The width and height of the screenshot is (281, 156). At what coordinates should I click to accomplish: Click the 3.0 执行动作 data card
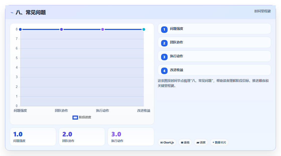click(x=131, y=137)
